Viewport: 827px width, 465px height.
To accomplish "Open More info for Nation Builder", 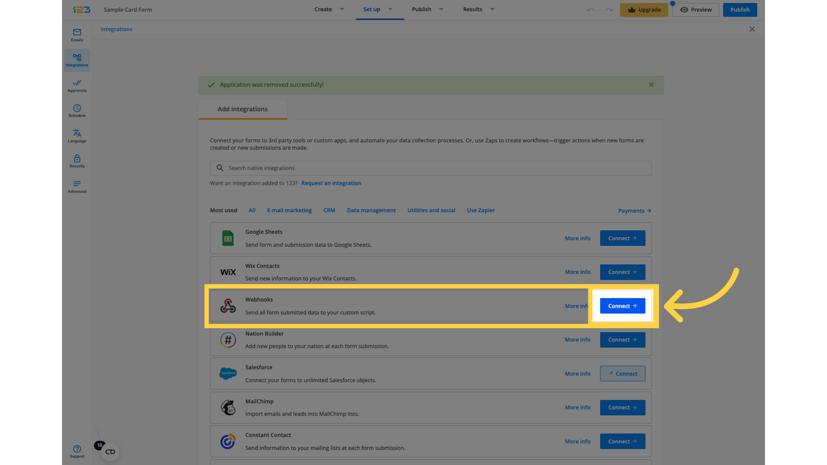I will (578, 340).
